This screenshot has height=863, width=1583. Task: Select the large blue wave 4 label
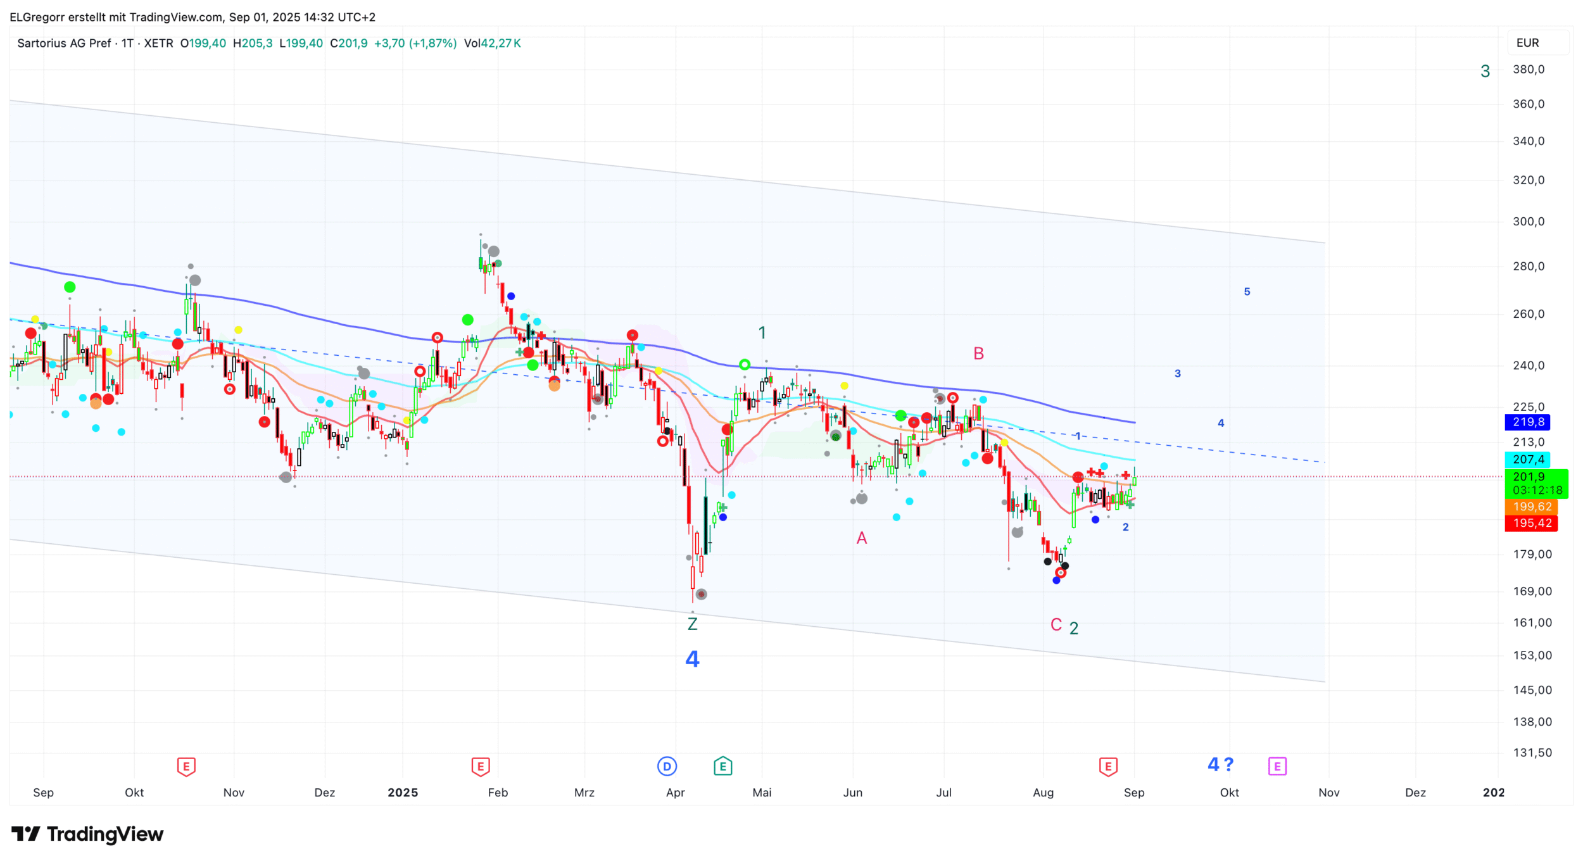point(692,659)
